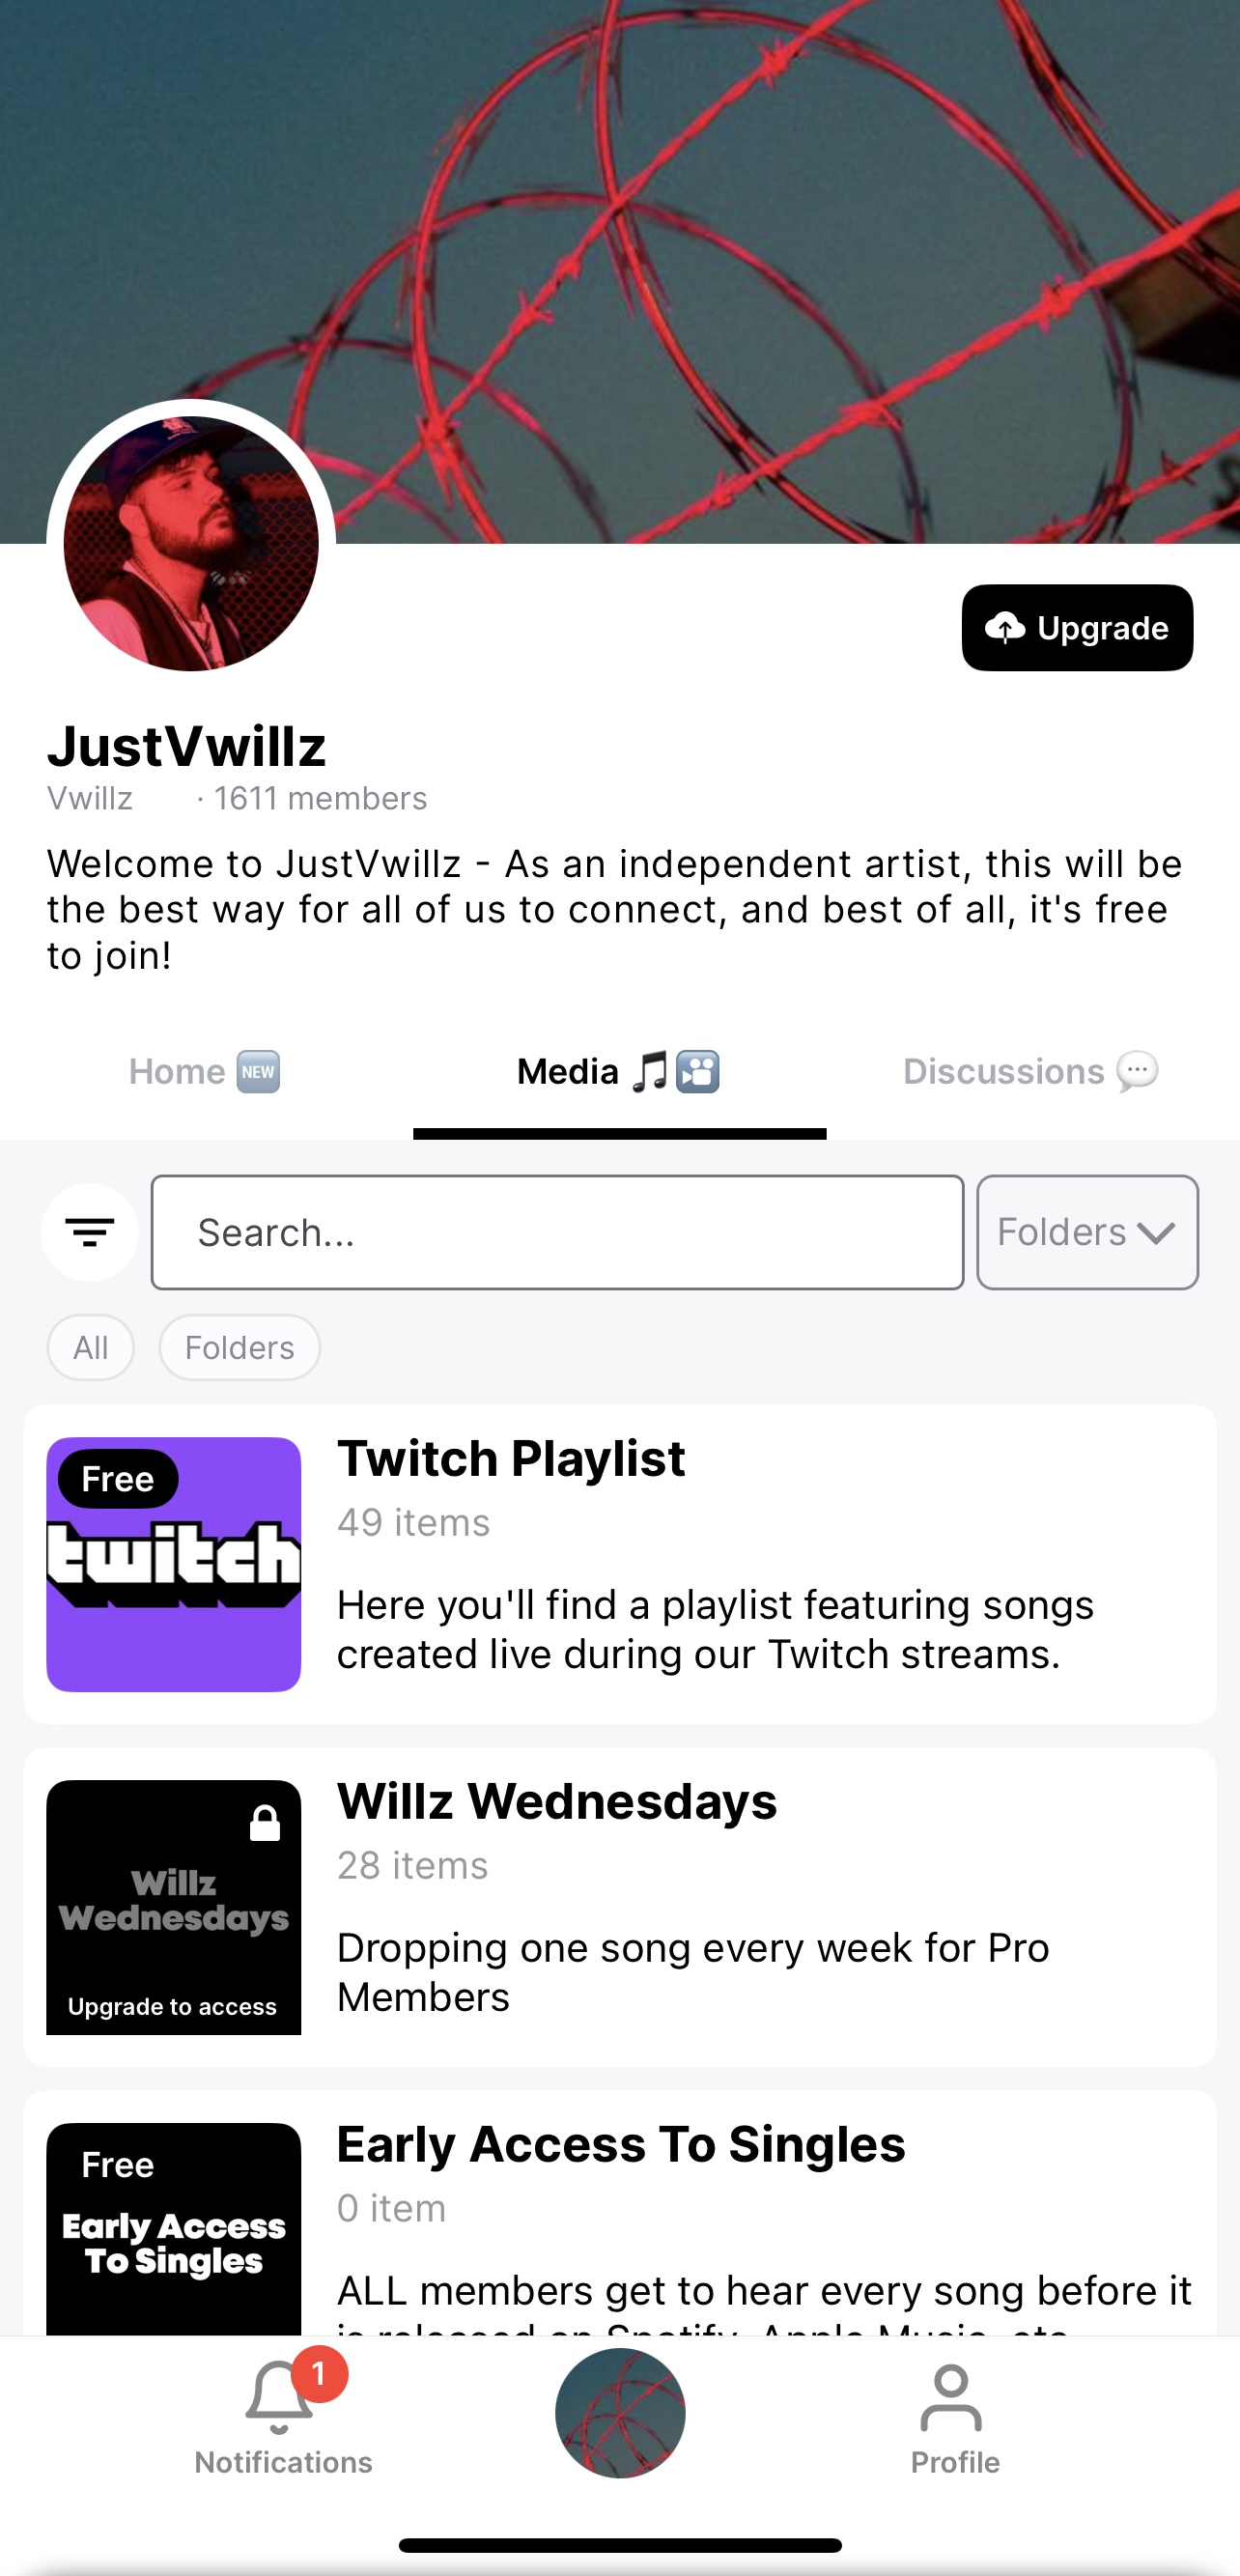Switch to the Home tab
The width and height of the screenshot is (1240, 2576).
pos(205,1071)
